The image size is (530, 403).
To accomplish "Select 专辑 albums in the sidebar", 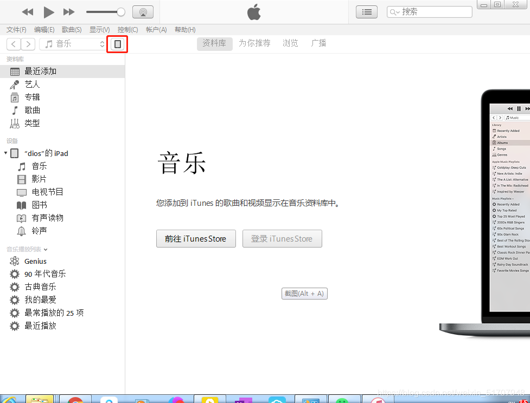I will pos(62,97).
